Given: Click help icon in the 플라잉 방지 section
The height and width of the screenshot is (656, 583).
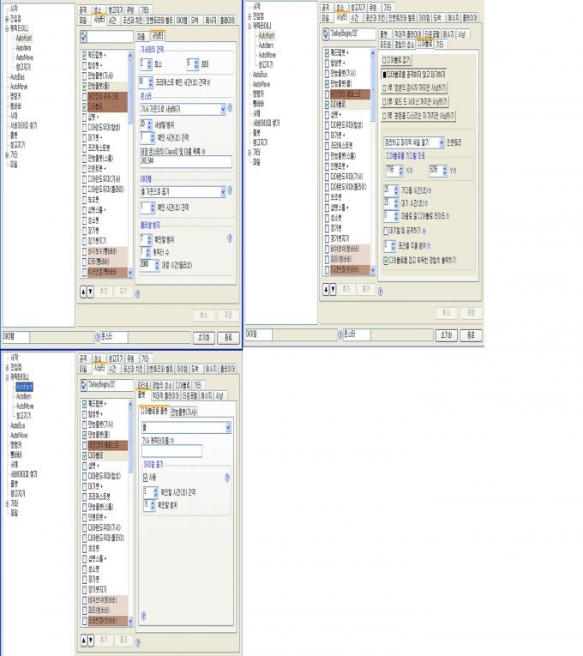Looking at the screenshot, I should (x=230, y=238).
